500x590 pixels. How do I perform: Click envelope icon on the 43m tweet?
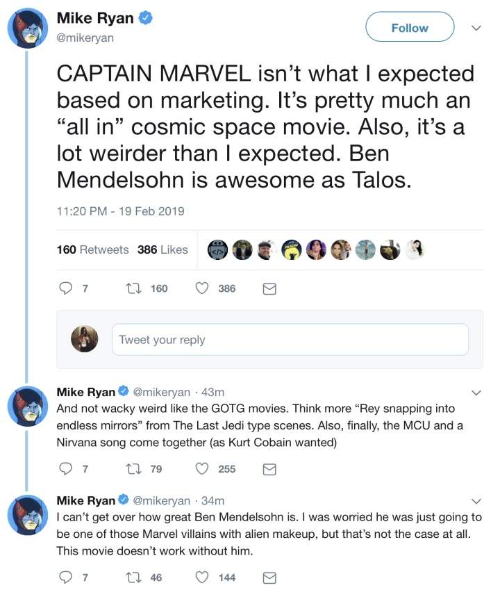point(269,469)
